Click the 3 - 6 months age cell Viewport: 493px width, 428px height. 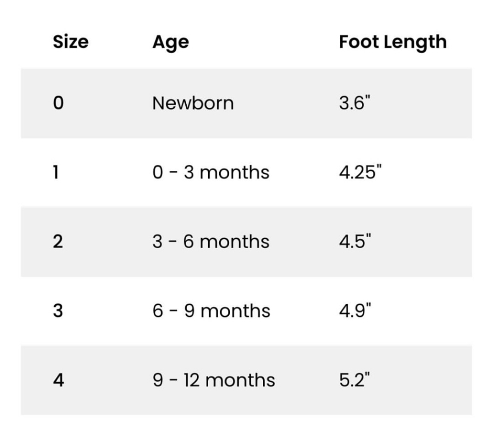211,241
